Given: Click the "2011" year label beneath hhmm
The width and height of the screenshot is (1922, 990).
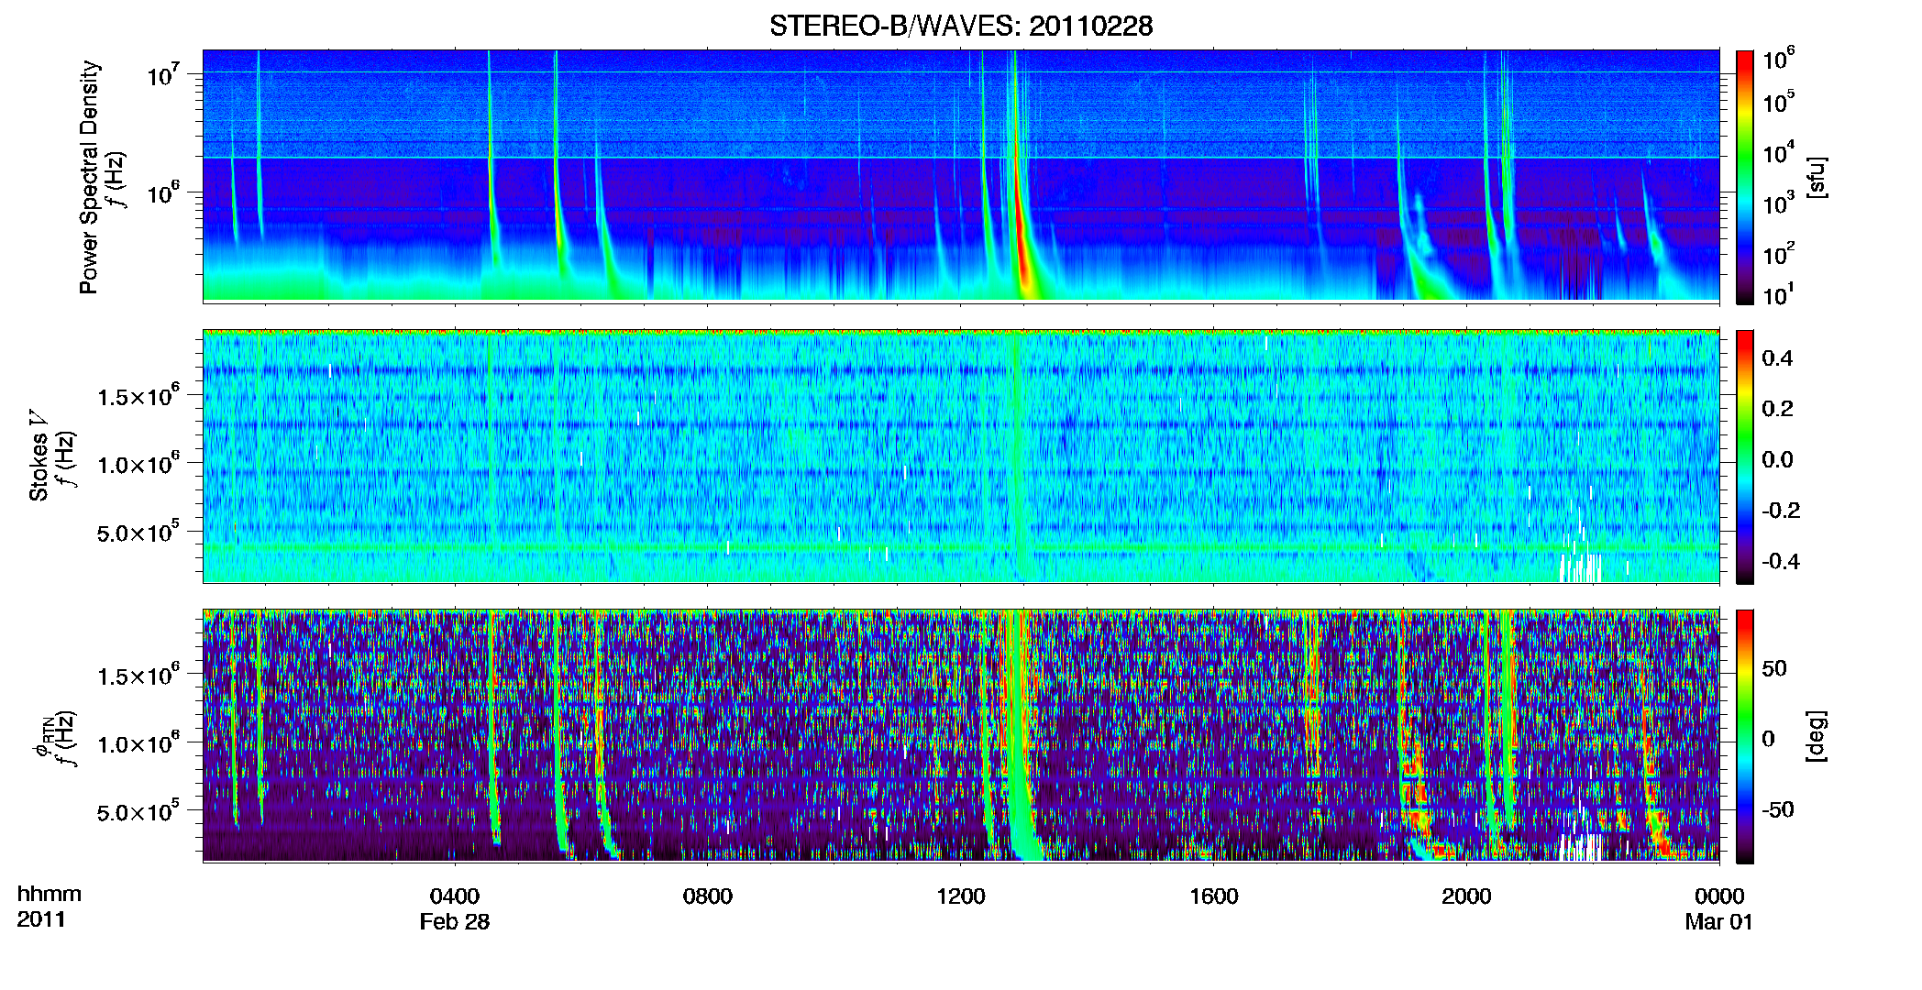Looking at the screenshot, I should [x=41, y=919].
